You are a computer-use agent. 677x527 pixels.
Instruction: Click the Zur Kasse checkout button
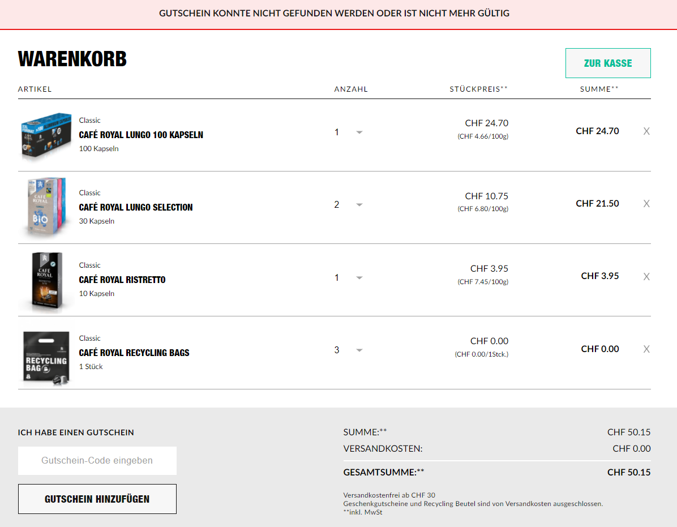(608, 63)
